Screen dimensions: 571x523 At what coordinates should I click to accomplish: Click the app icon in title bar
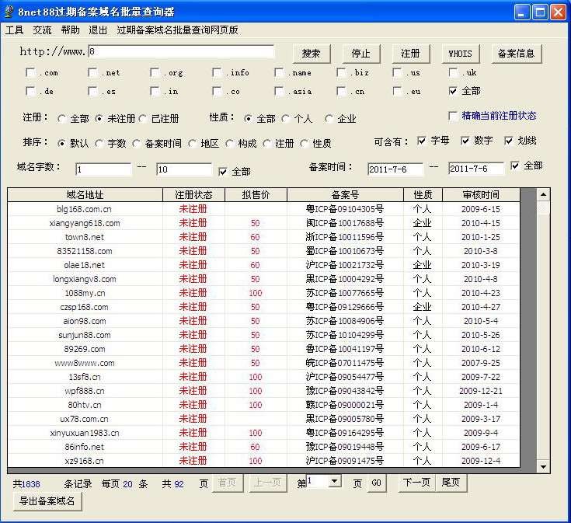click(x=9, y=12)
